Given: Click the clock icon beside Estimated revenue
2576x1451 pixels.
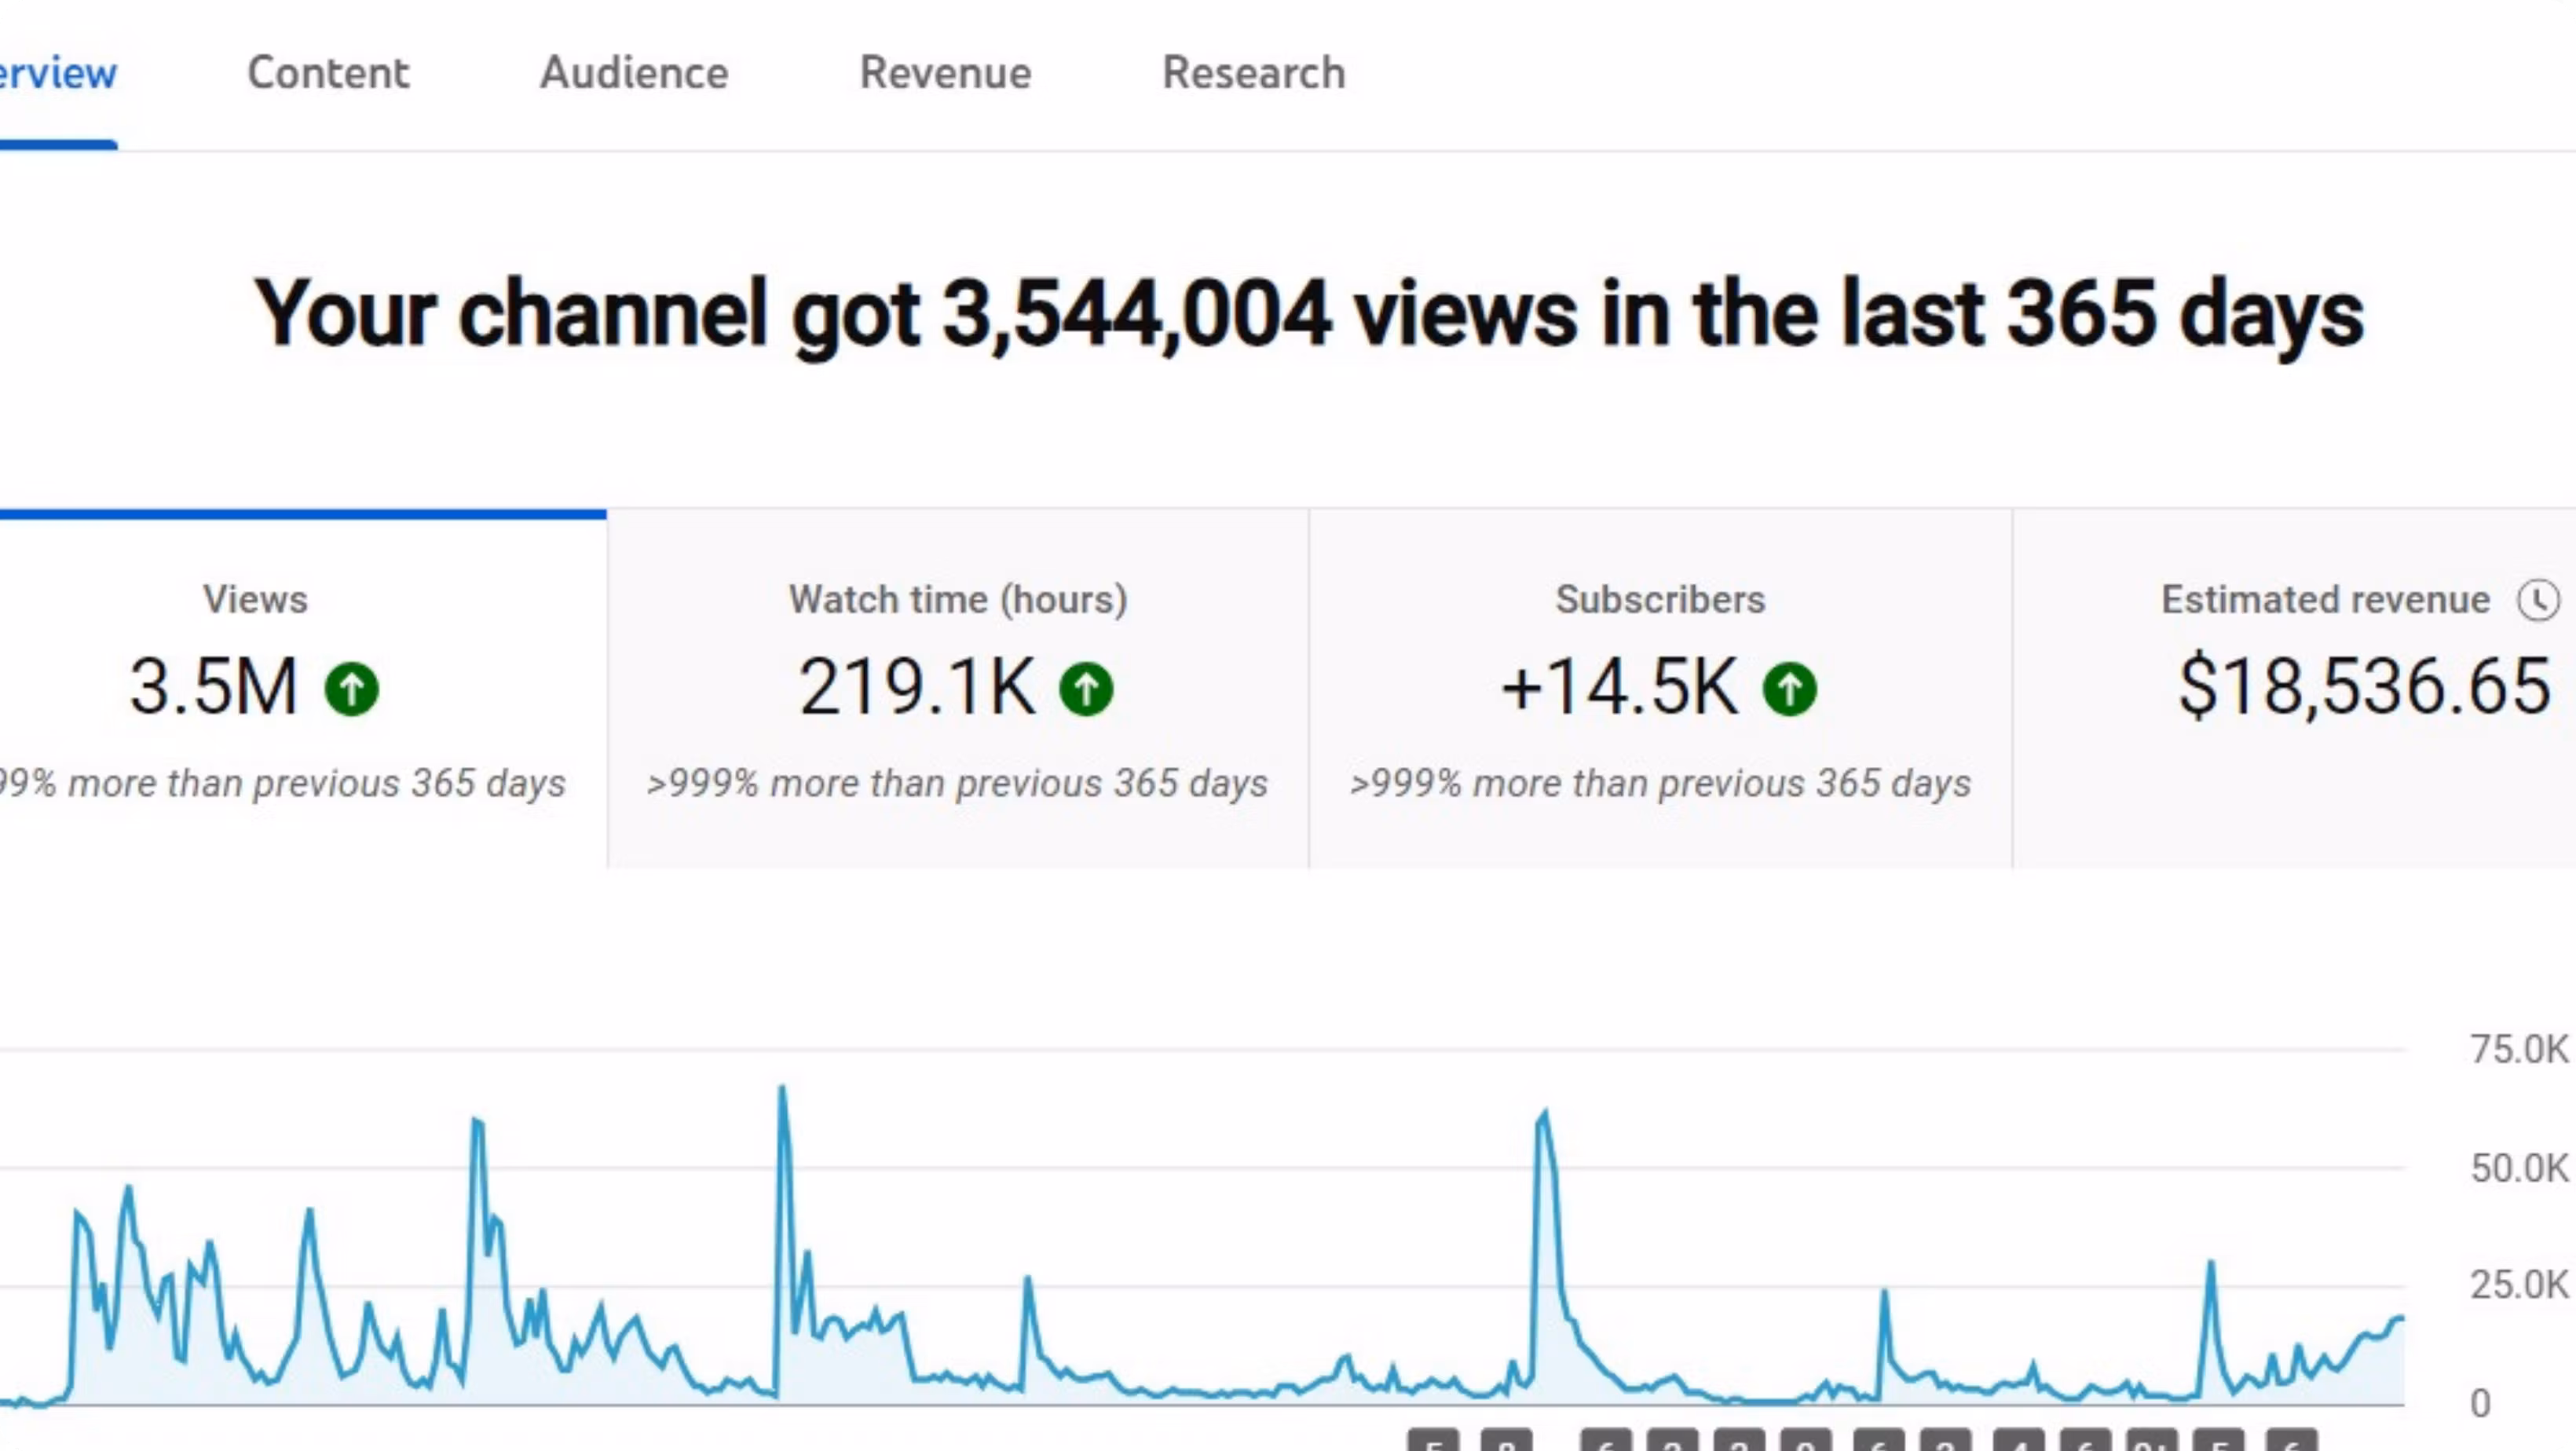Looking at the screenshot, I should 2538,600.
